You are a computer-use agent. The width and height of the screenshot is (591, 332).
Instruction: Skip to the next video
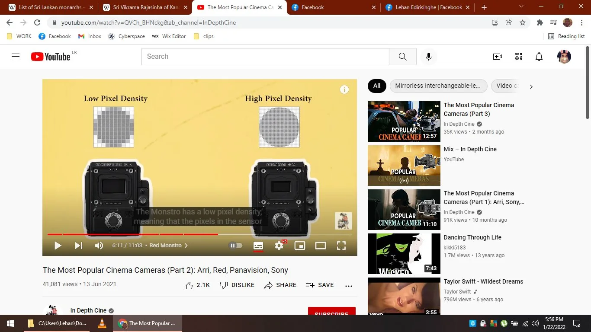point(78,246)
